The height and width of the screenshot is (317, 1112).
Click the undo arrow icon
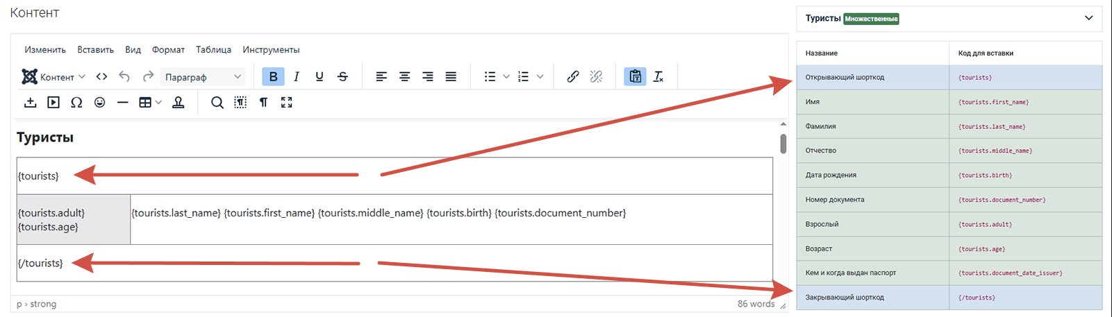124,77
